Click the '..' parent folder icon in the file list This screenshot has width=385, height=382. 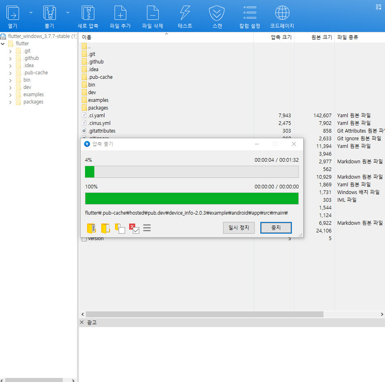(84, 46)
